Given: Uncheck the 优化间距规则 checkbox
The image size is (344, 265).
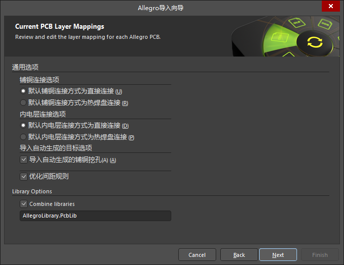Looking at the screenshot, I should tap(23, 177).
